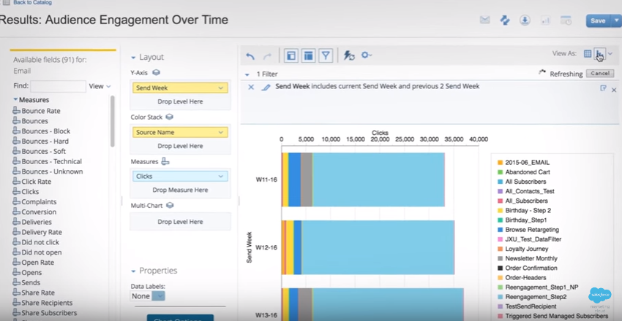Cancel the refreshing operation
Image resolution: width=622 pixels, height=321 pixels.
[600, 74]
